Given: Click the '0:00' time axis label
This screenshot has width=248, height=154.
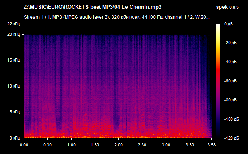Looking at the screenshot, I should [24, 145].
